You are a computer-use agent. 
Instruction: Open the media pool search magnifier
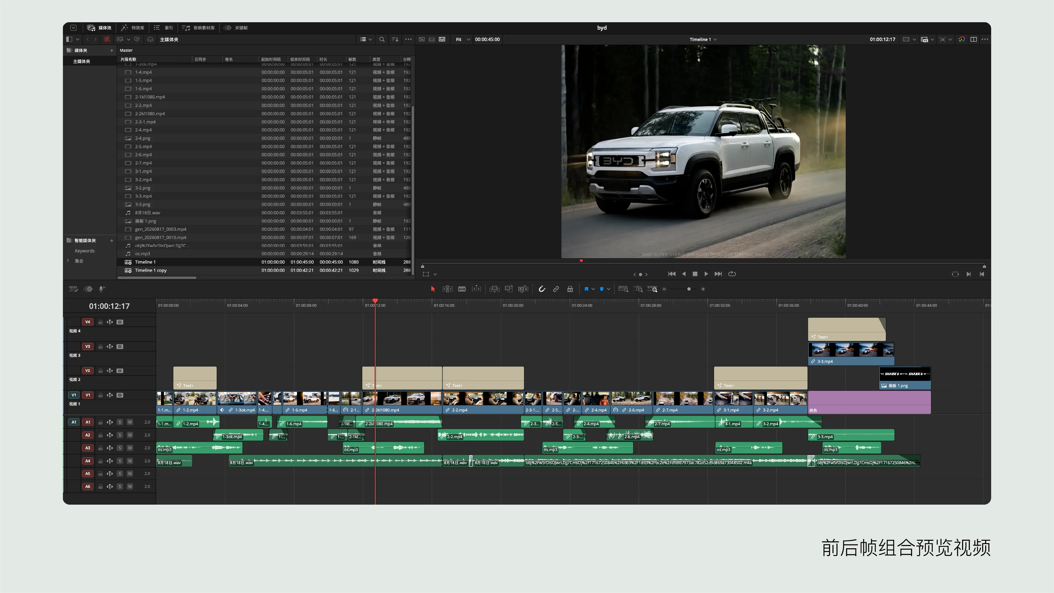(x=382, y=39)
